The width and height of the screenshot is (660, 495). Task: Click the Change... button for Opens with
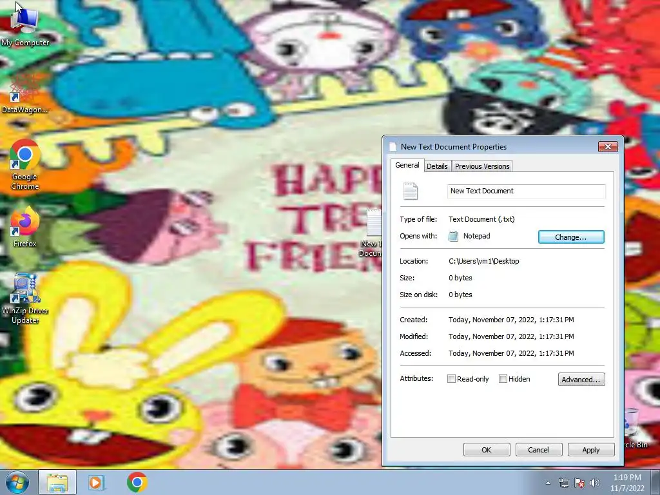[571, 237]
